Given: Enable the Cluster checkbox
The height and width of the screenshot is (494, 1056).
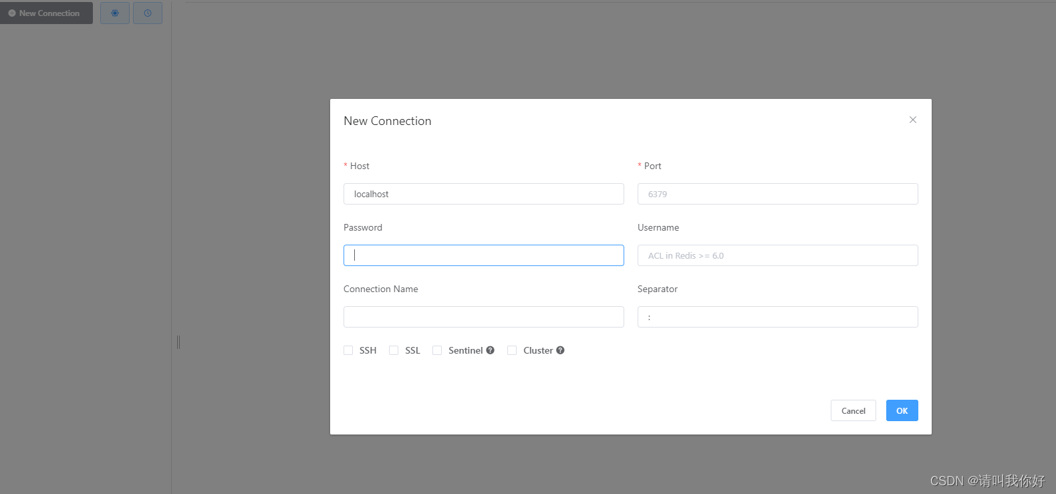Looking at the screenshot, I should tap(512, 350).
